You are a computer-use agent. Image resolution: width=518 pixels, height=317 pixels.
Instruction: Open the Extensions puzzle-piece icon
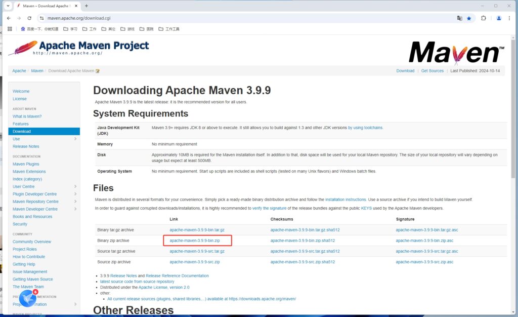pyautogui.click(x=483, y=18)
